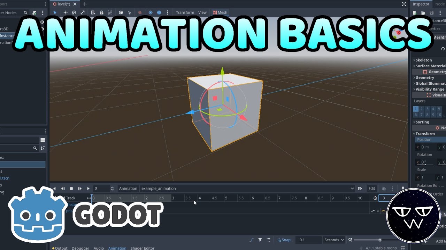The image size is (446, 250).
Task: Open the Output bottom panel
Action: pos(60,248)
